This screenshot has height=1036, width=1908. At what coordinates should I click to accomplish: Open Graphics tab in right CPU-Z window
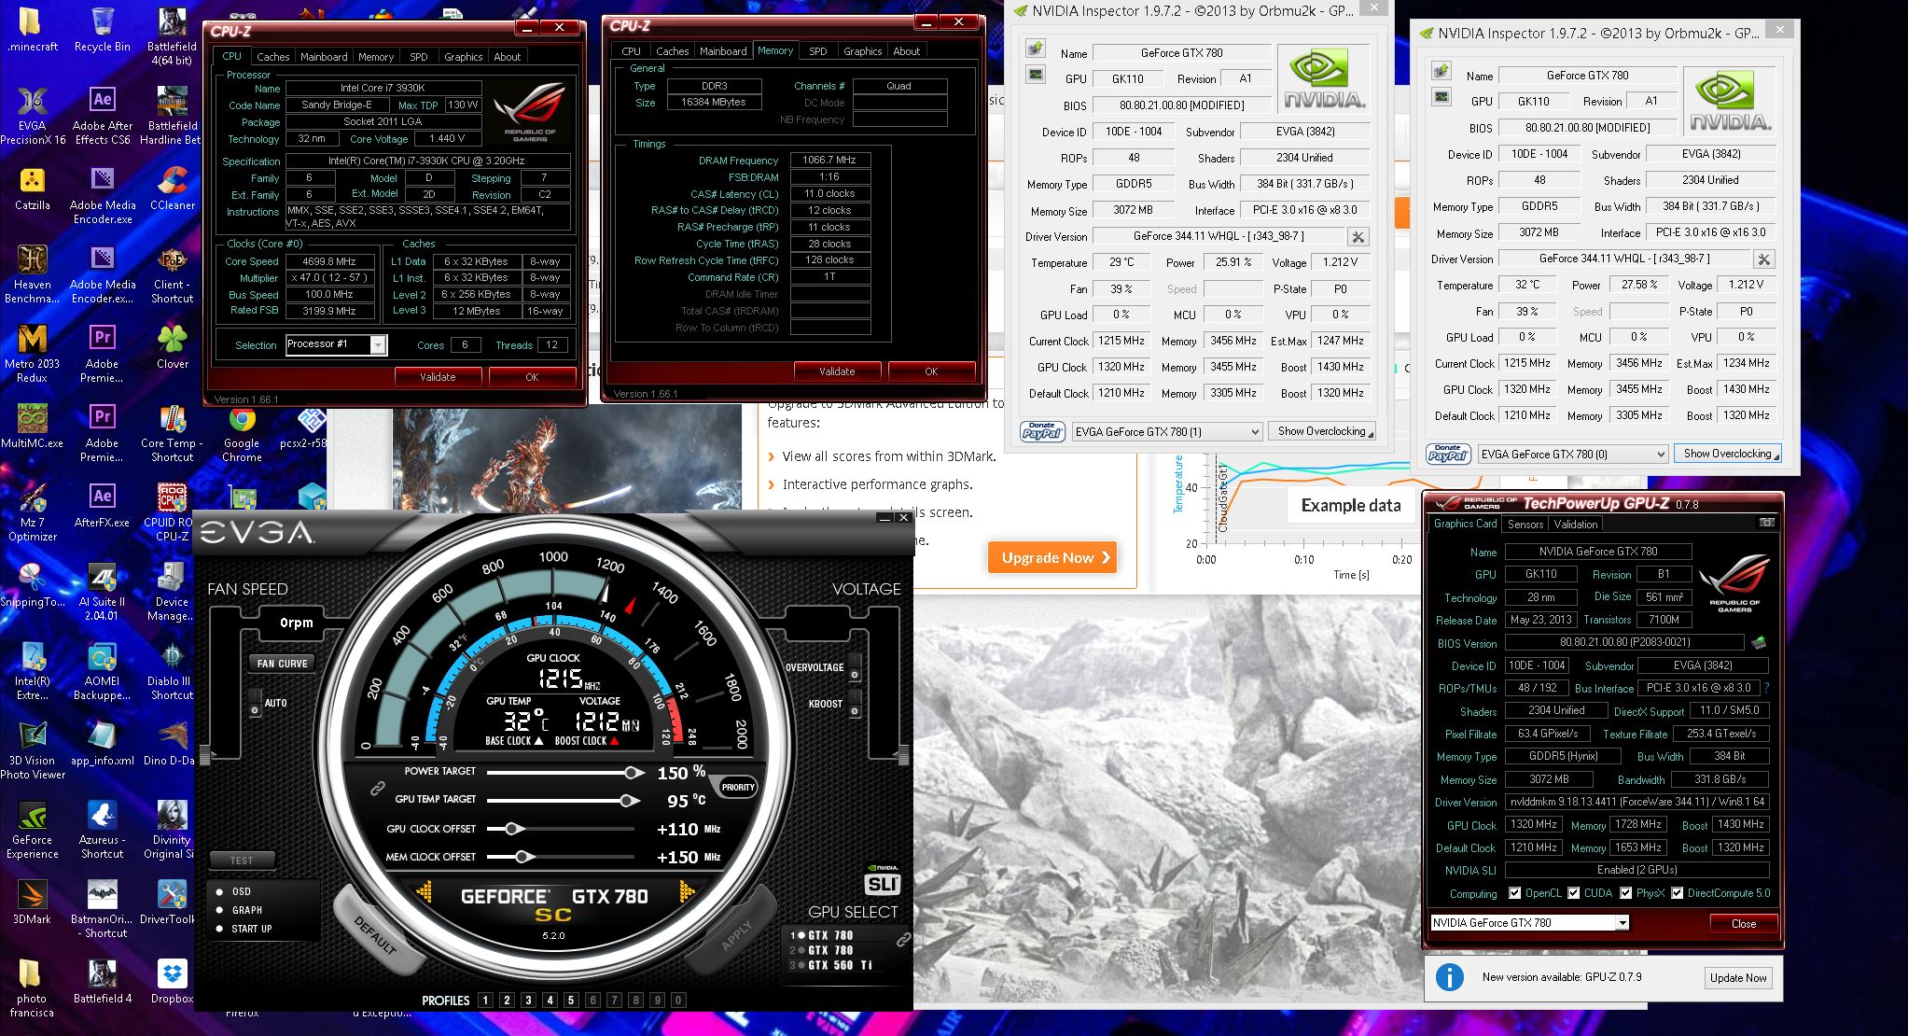[x=863, y=51]
